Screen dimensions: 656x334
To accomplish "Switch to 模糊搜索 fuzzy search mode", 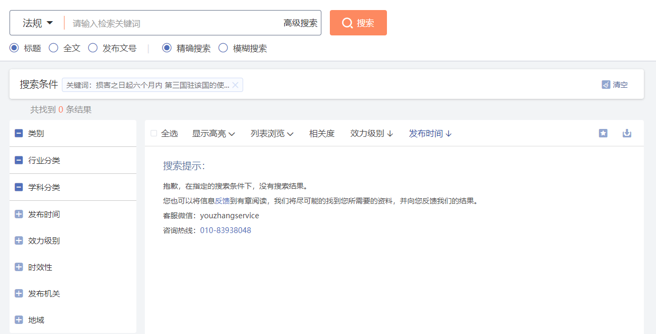I will pos(223,48).
